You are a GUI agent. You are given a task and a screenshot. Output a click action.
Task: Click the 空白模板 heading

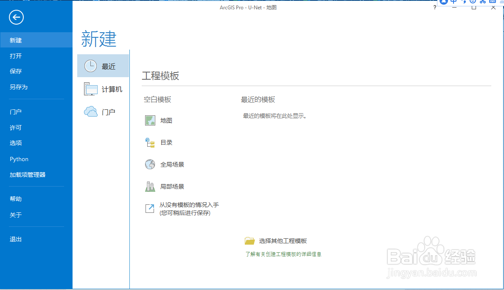pyautogui.click(x=157, y=100)
